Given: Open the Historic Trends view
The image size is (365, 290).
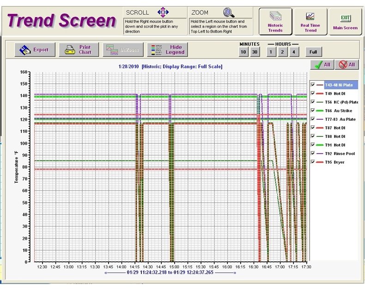Looking at the screenshot, I should (x=275, y=22).
